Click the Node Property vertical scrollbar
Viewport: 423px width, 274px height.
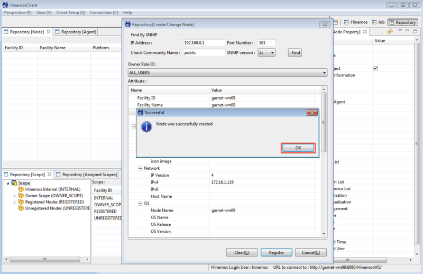point(417,143)
